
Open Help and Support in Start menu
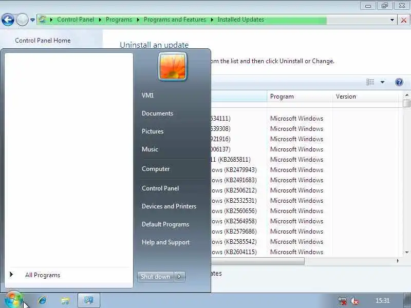pyautogui.click(x=165, y=242)
